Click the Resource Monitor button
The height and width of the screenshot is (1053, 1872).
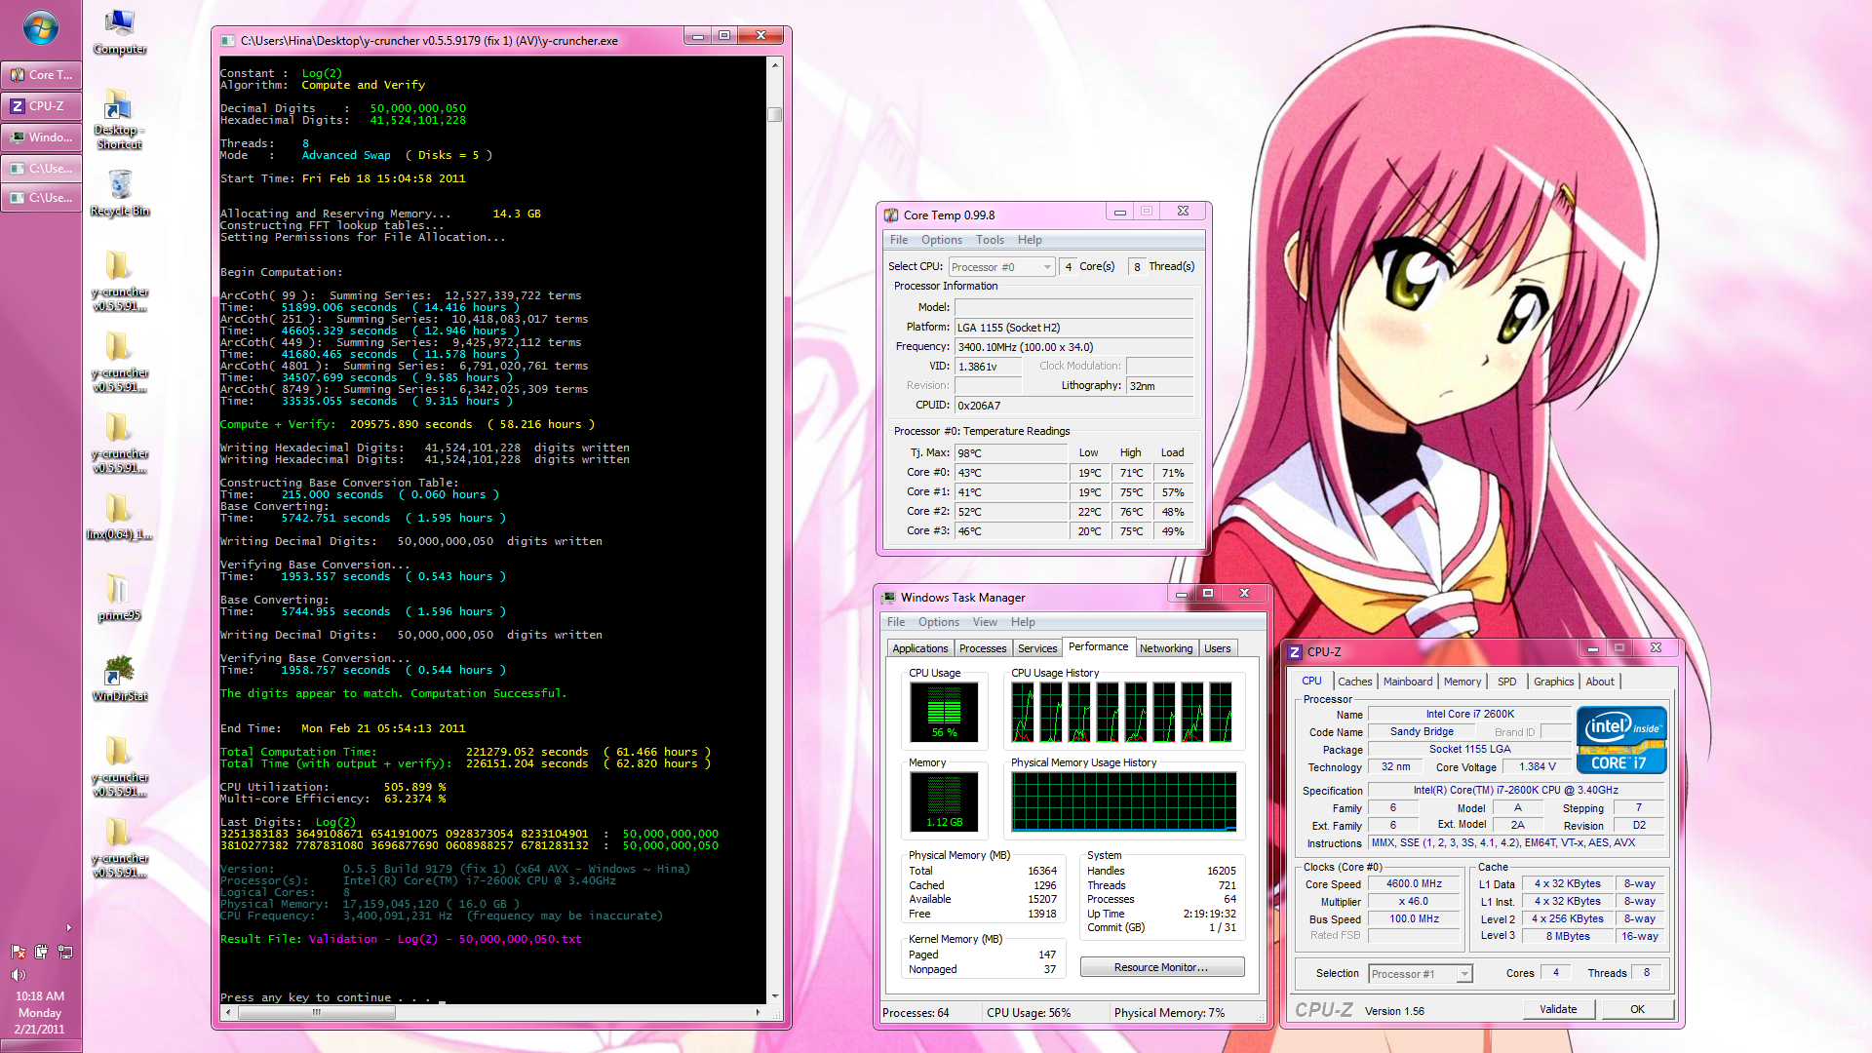[1161, 967]
